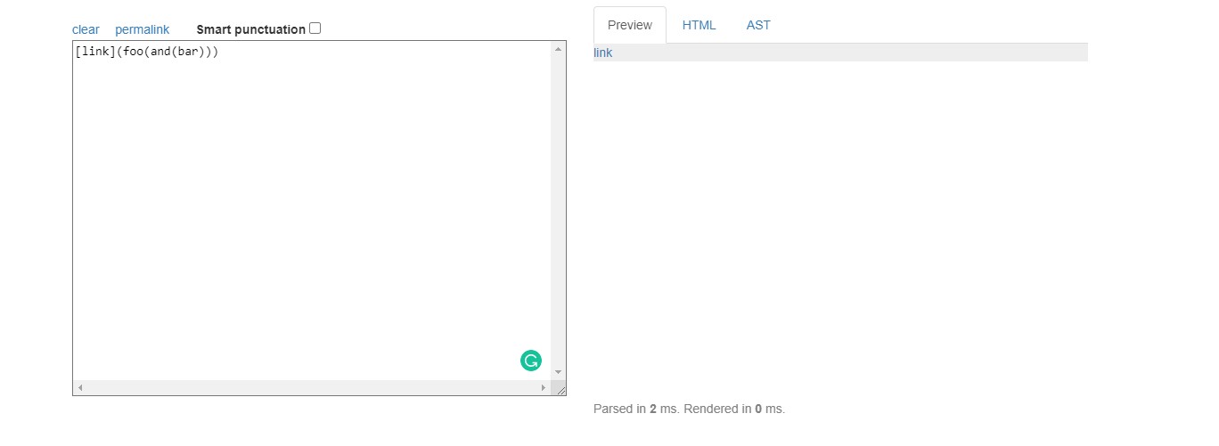This screenshot has height=446, width=1219.
Task: Click the editor's scroll left arrow
Action: click(x=80, y=388)
